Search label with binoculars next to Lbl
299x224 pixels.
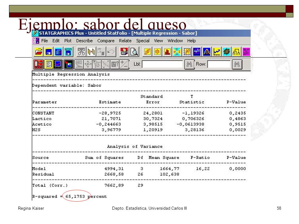pos(189,64)
